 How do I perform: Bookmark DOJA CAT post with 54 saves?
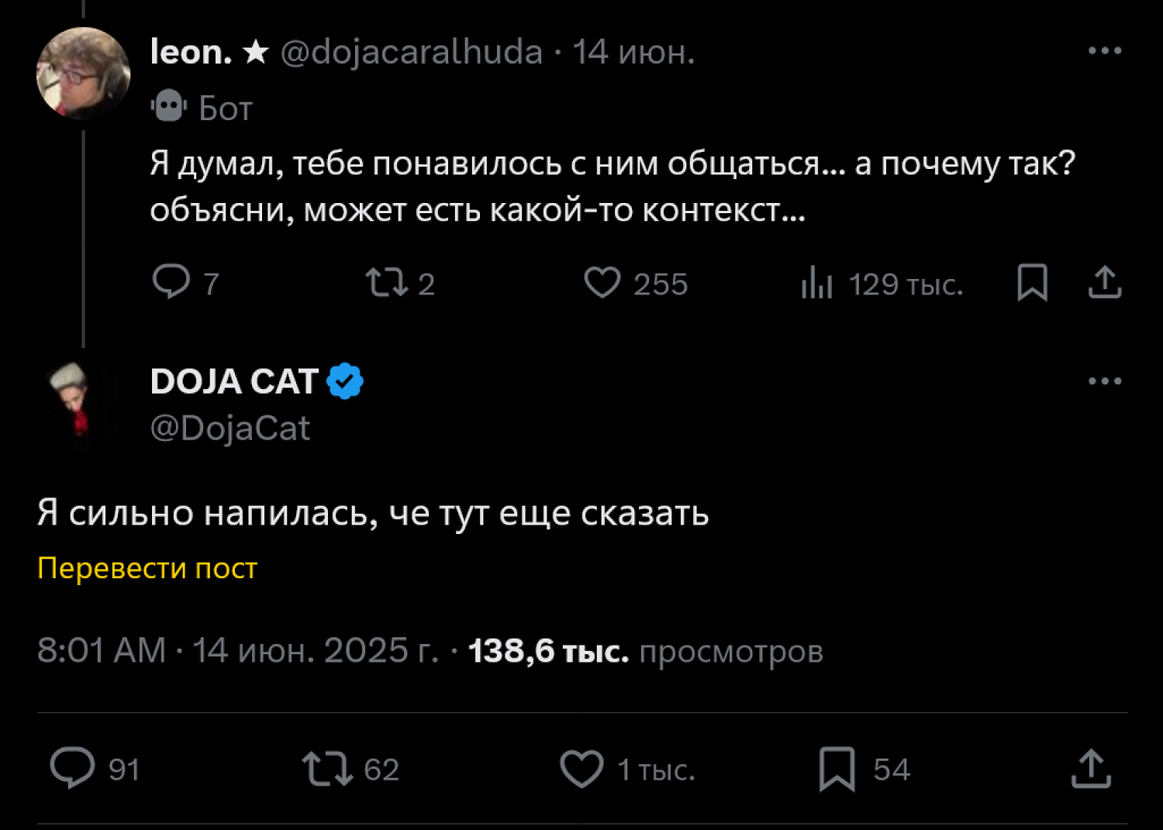837,769
